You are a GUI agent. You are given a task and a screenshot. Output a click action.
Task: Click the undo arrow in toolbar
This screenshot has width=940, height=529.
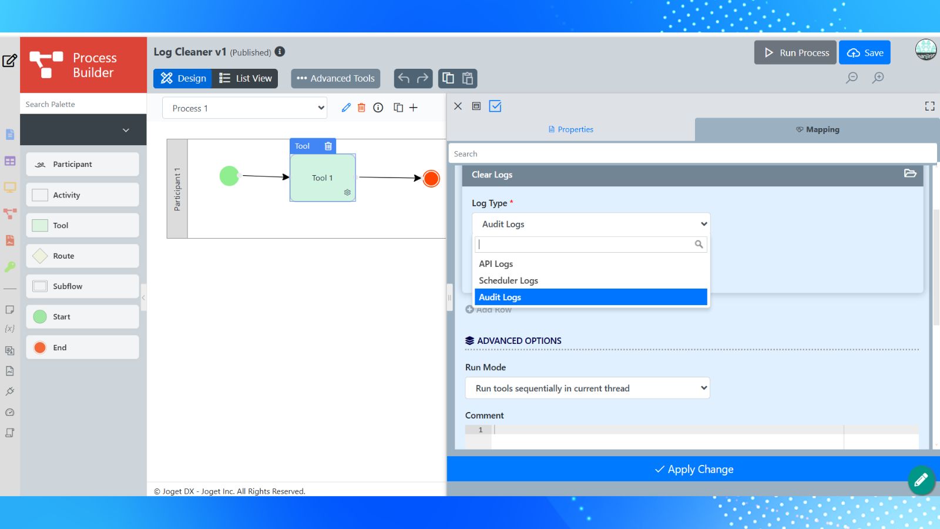pyautogui.click(x=404, y=78)
